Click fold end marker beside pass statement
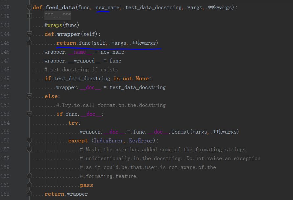The width and height of the screenshot is (293, 200). tap(29, 185)
